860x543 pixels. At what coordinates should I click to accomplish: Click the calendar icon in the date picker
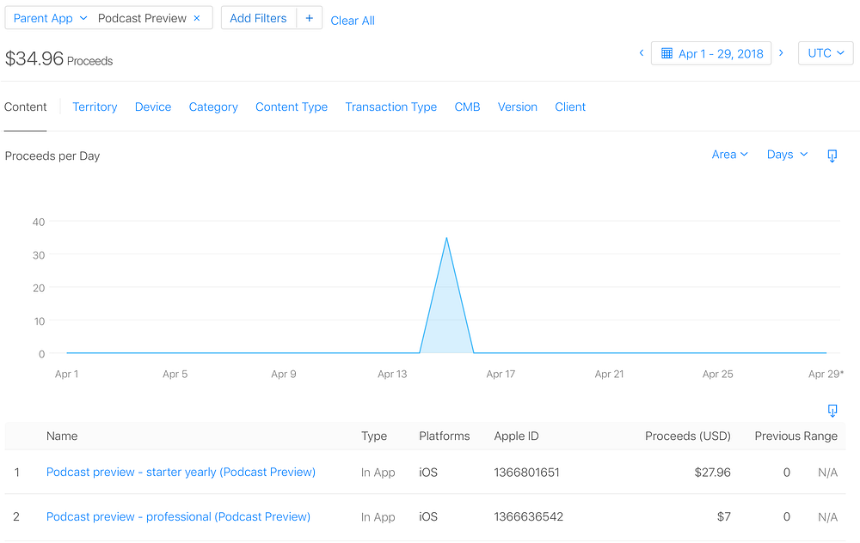point(667,53)
